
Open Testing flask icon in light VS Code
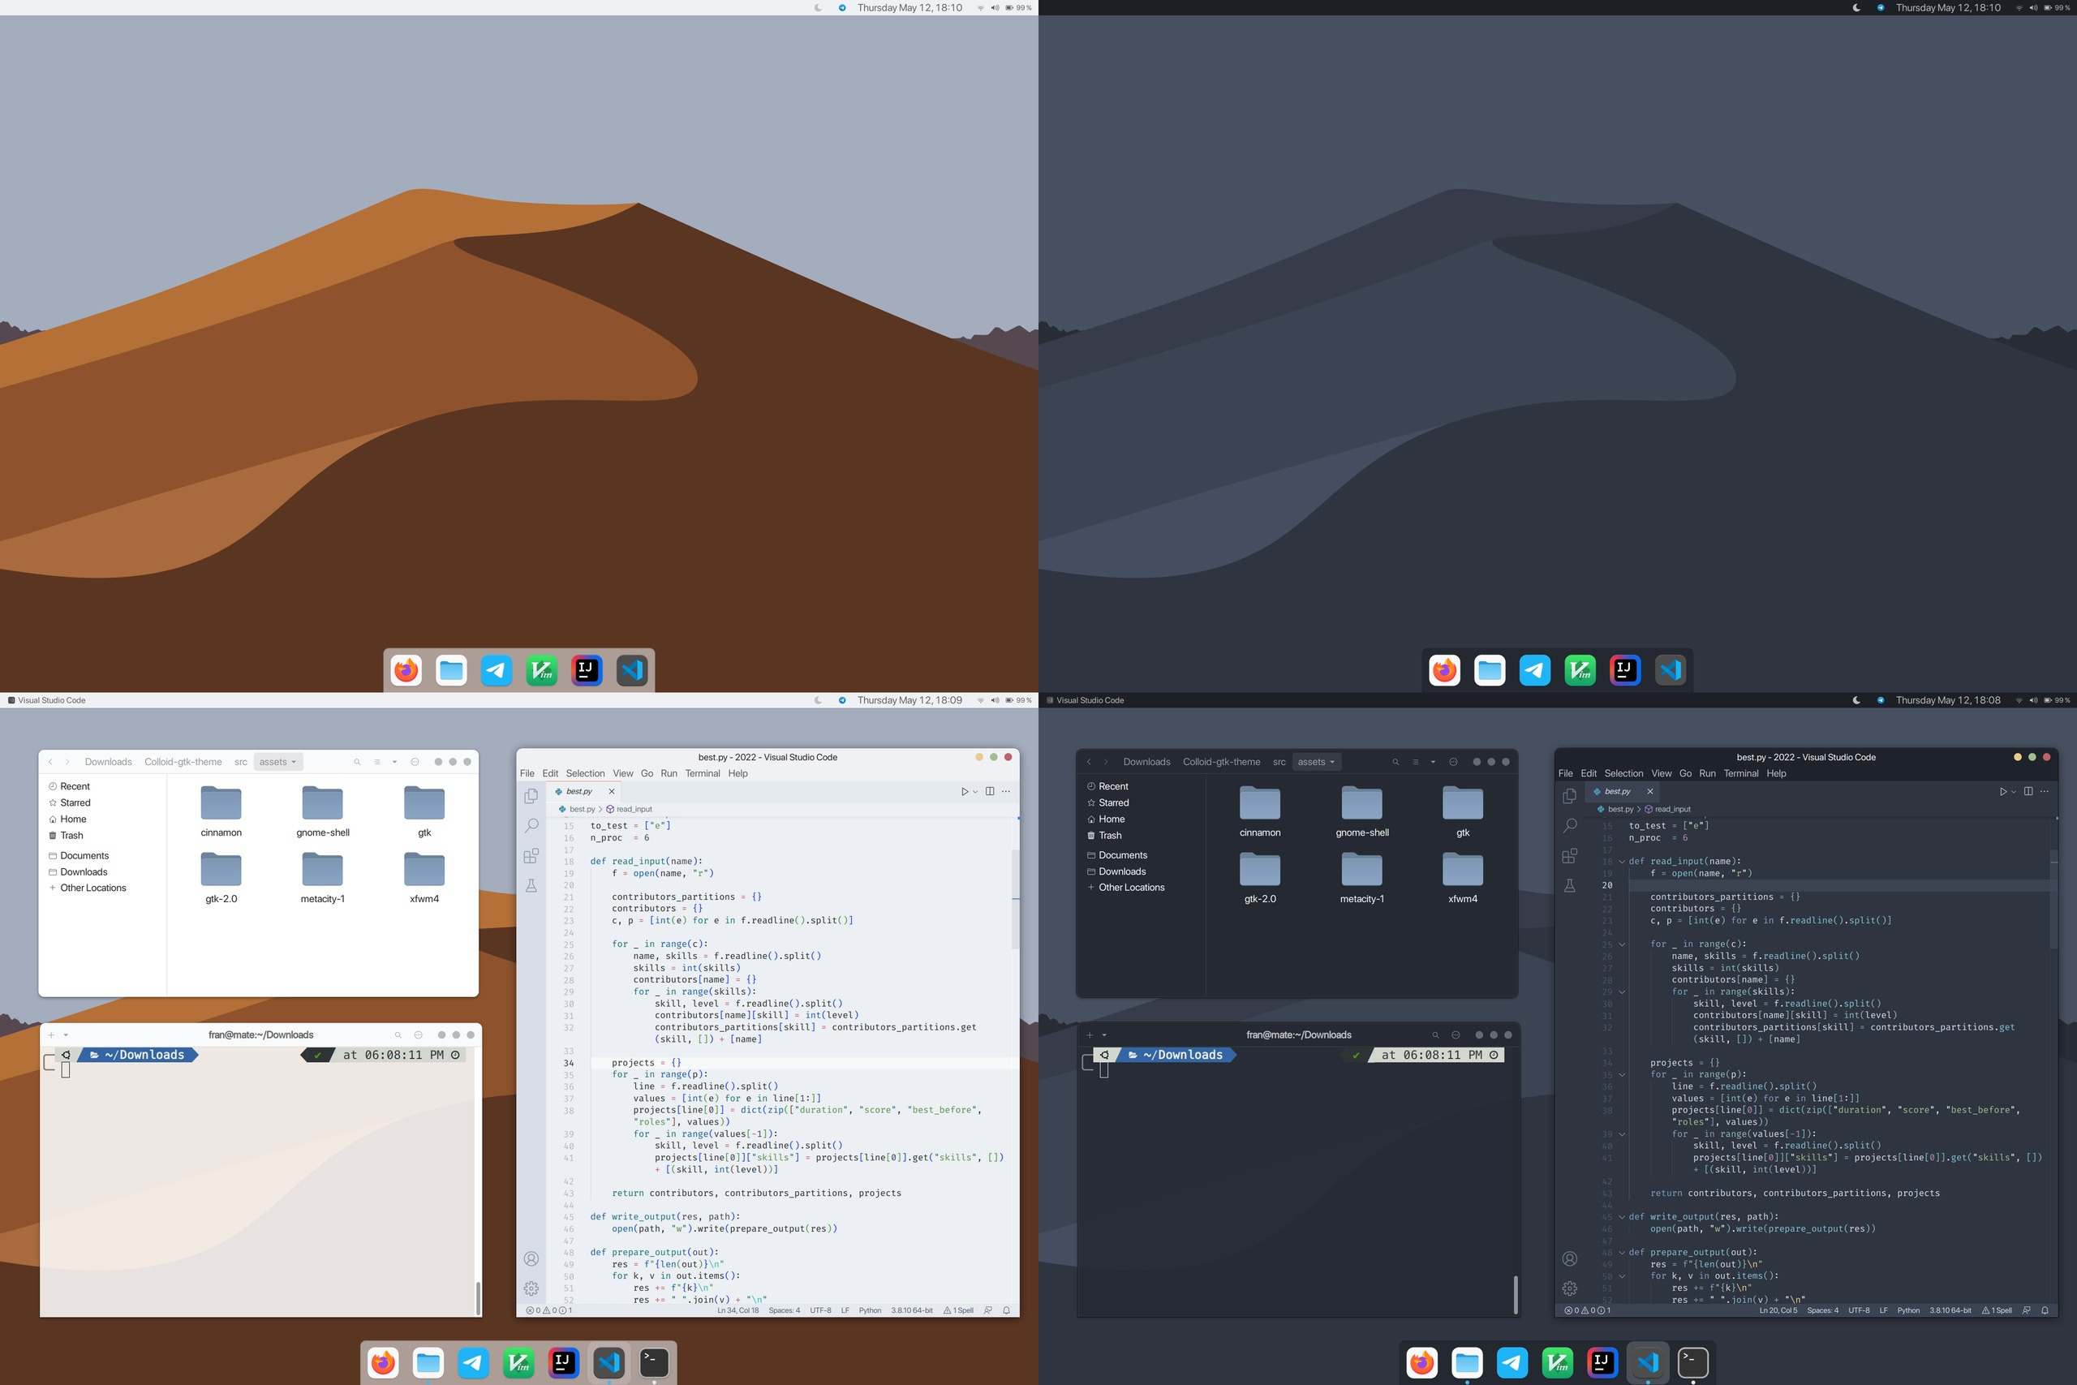(x=531, y=885)
